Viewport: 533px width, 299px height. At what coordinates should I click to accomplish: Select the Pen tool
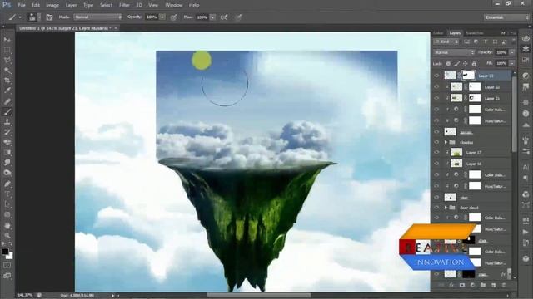(7, 184)
